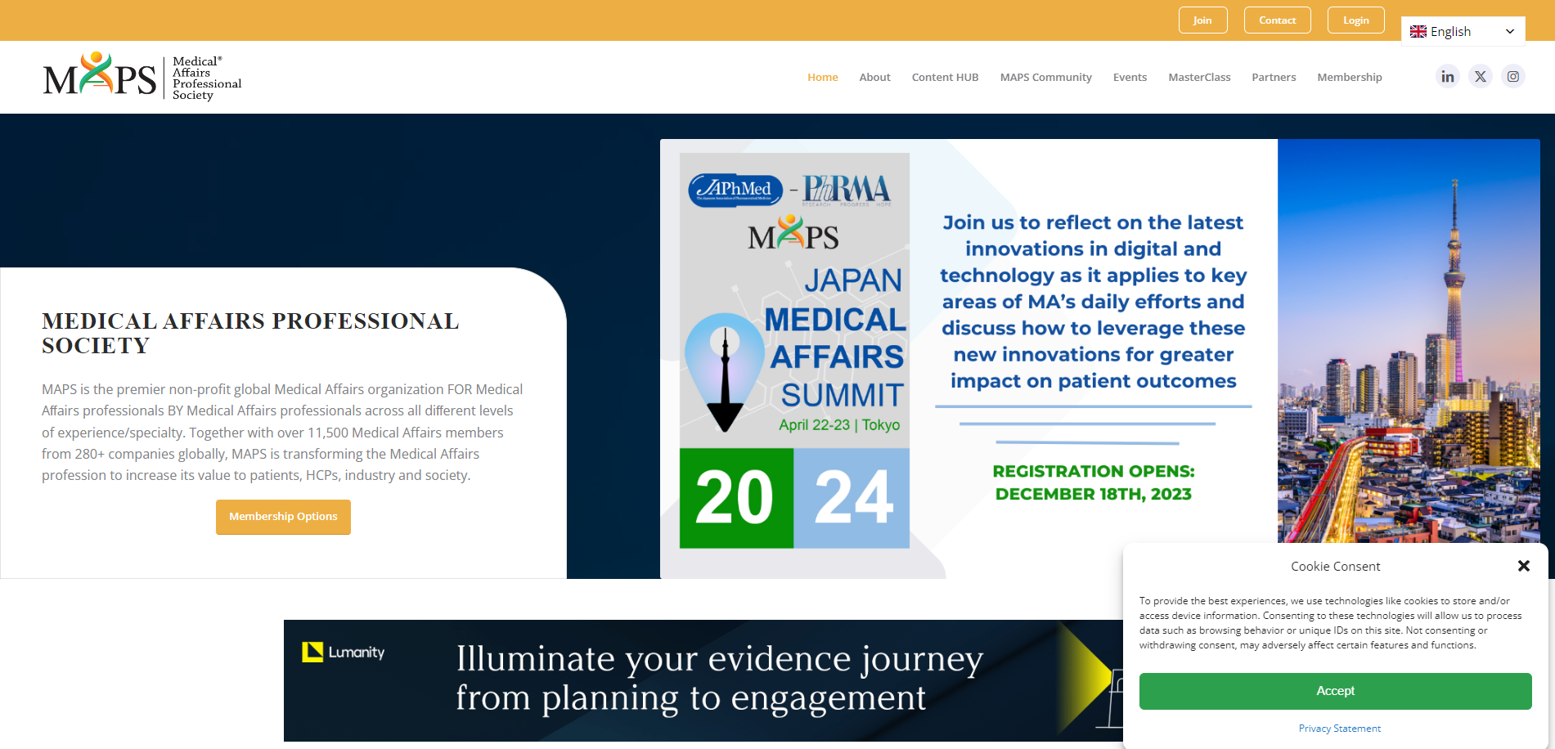The width and height of the screenshot is (1555, 749).
Task: Click the Login button
Action: (1355, 20)
